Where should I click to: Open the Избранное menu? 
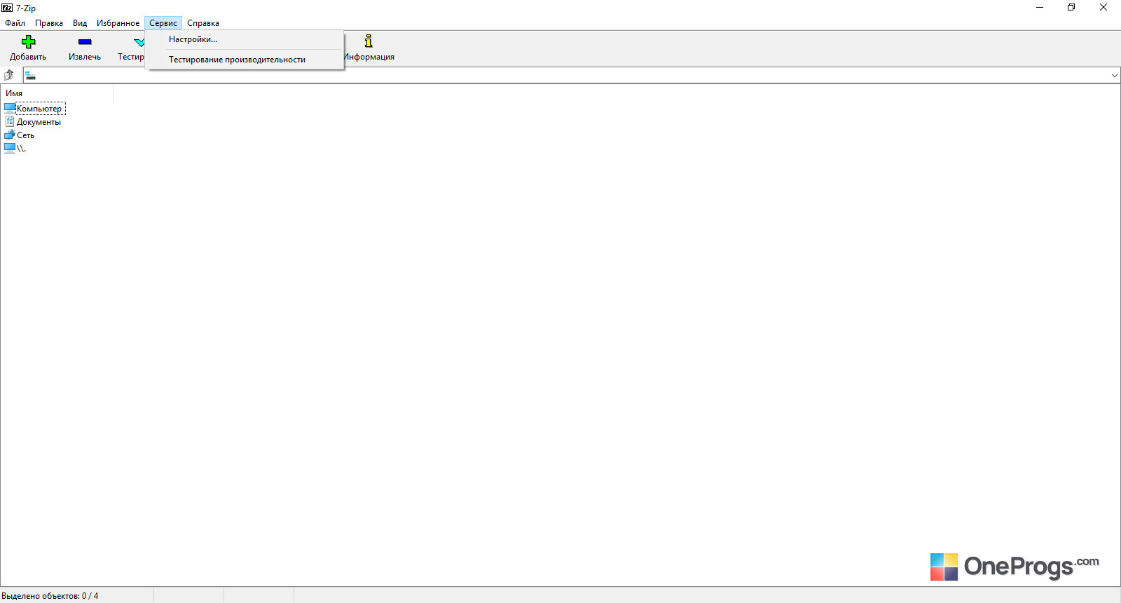click(x=118, y=23)
